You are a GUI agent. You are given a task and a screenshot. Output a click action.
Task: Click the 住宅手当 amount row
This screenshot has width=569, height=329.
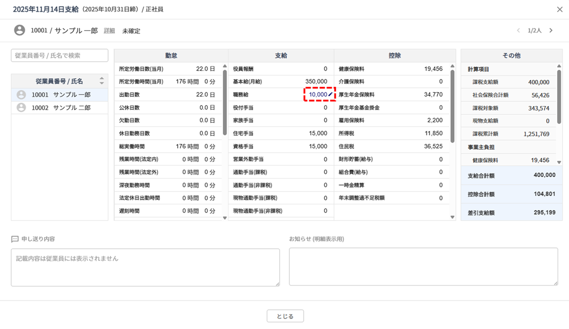pyautogui.click(x=281, y=133)
